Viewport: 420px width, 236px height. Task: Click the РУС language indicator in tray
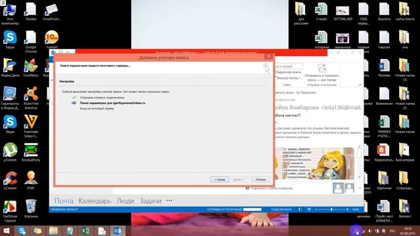tap(392, 231)
